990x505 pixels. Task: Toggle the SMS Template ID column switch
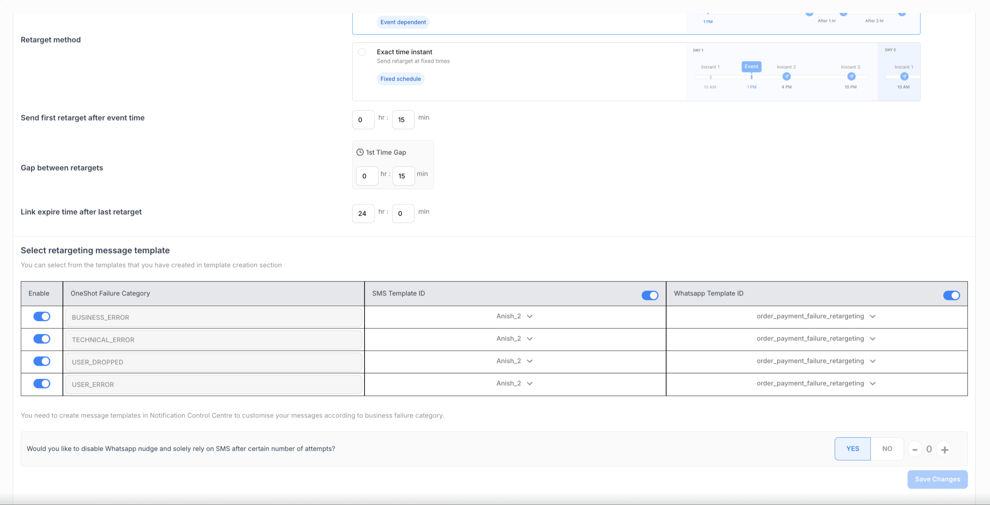point(650,295)
